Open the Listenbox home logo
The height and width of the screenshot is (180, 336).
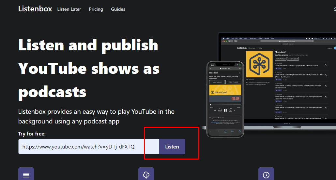coord(35,9)
